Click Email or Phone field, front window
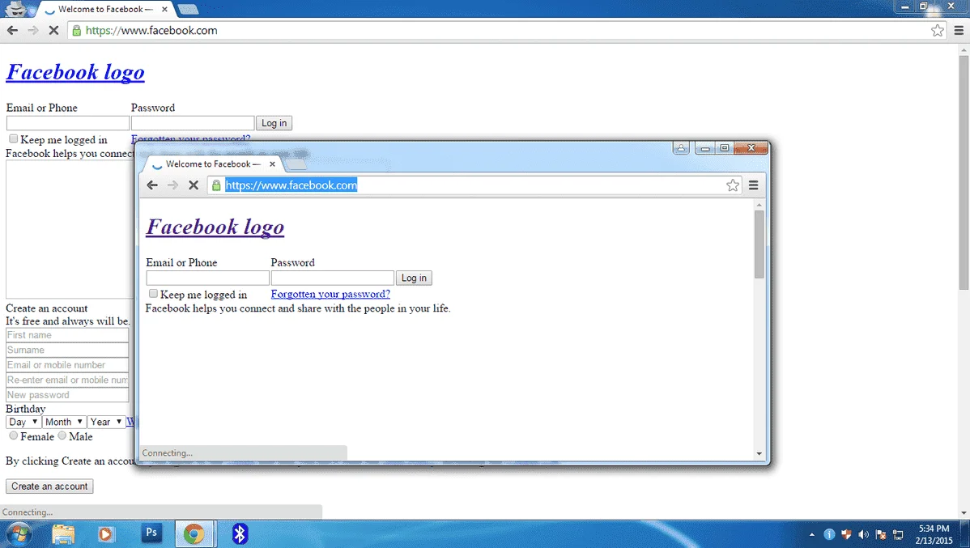Viewport: 970px width, 548px height. pyautogui.click(x=207, y=278)
